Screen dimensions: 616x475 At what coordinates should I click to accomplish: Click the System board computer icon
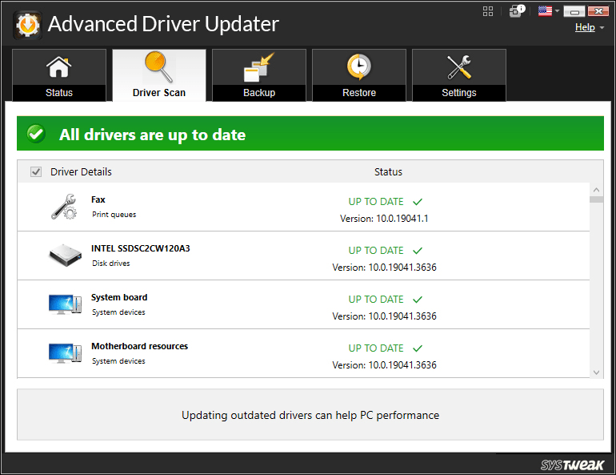pyautogui.click(x=64, y=304)
